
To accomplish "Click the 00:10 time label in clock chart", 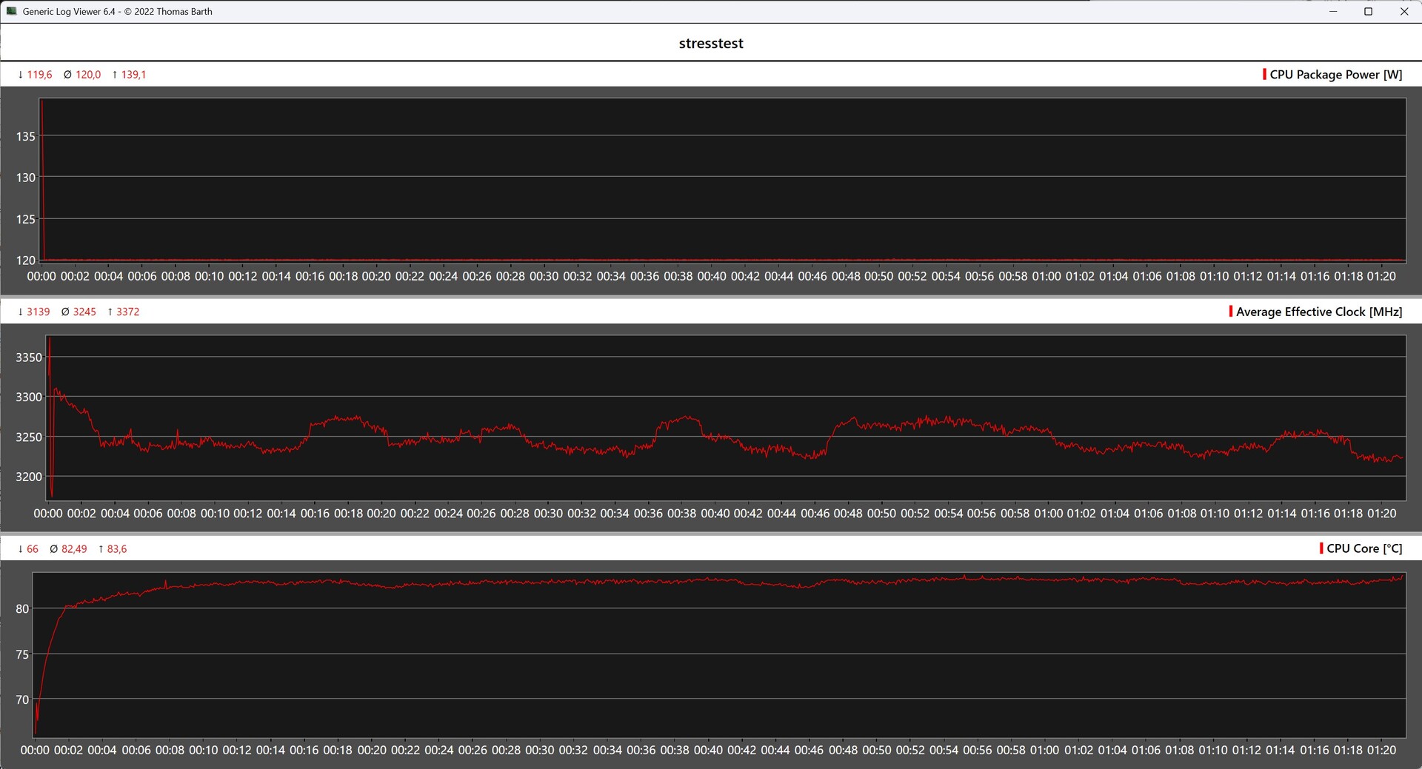I will [x=215, y=513].
